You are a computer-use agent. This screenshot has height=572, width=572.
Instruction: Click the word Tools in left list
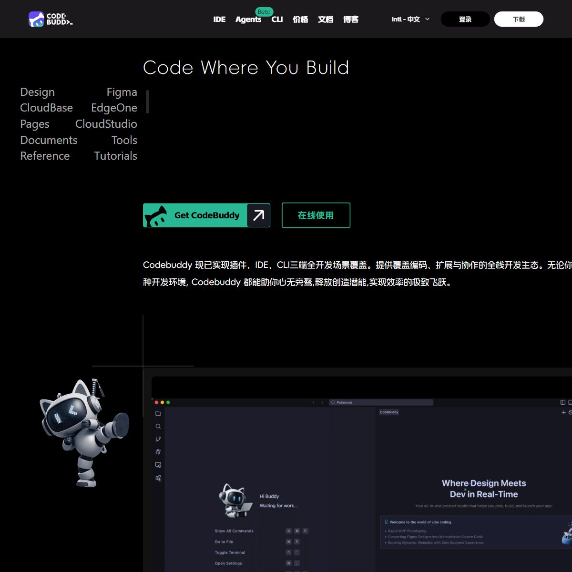(124, 140)
